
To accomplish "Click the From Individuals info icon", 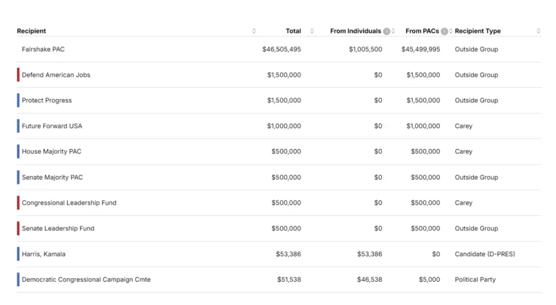I will [x=387, y=31].
